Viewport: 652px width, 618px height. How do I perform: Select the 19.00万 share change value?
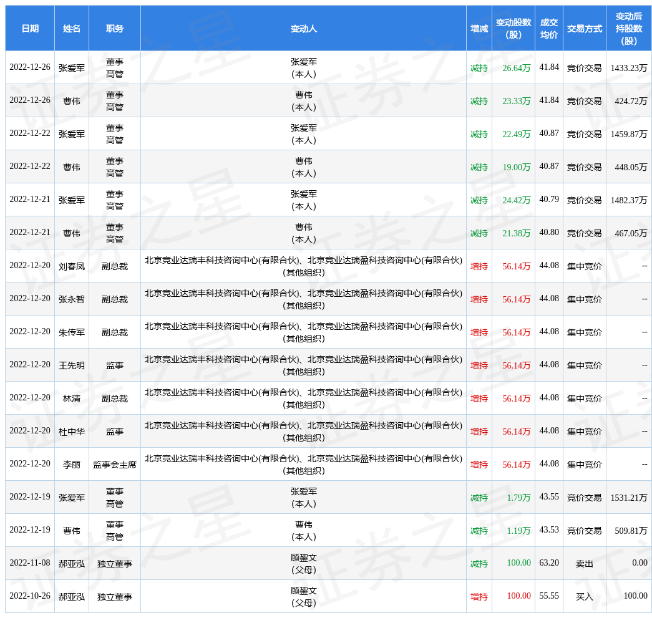tap(517, 167)
